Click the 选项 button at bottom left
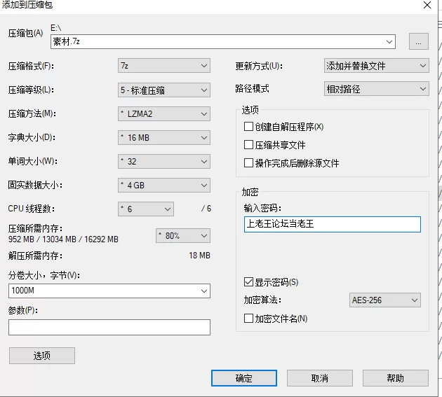This screenshot has height=397, width=442. tap(41, 356)
